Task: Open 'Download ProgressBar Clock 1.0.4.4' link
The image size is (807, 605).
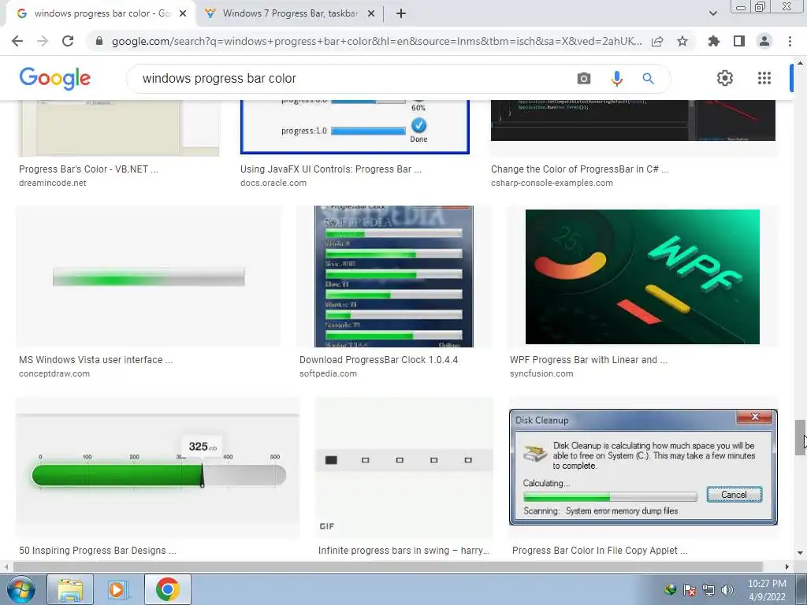Action: click(x=379, y=360)
